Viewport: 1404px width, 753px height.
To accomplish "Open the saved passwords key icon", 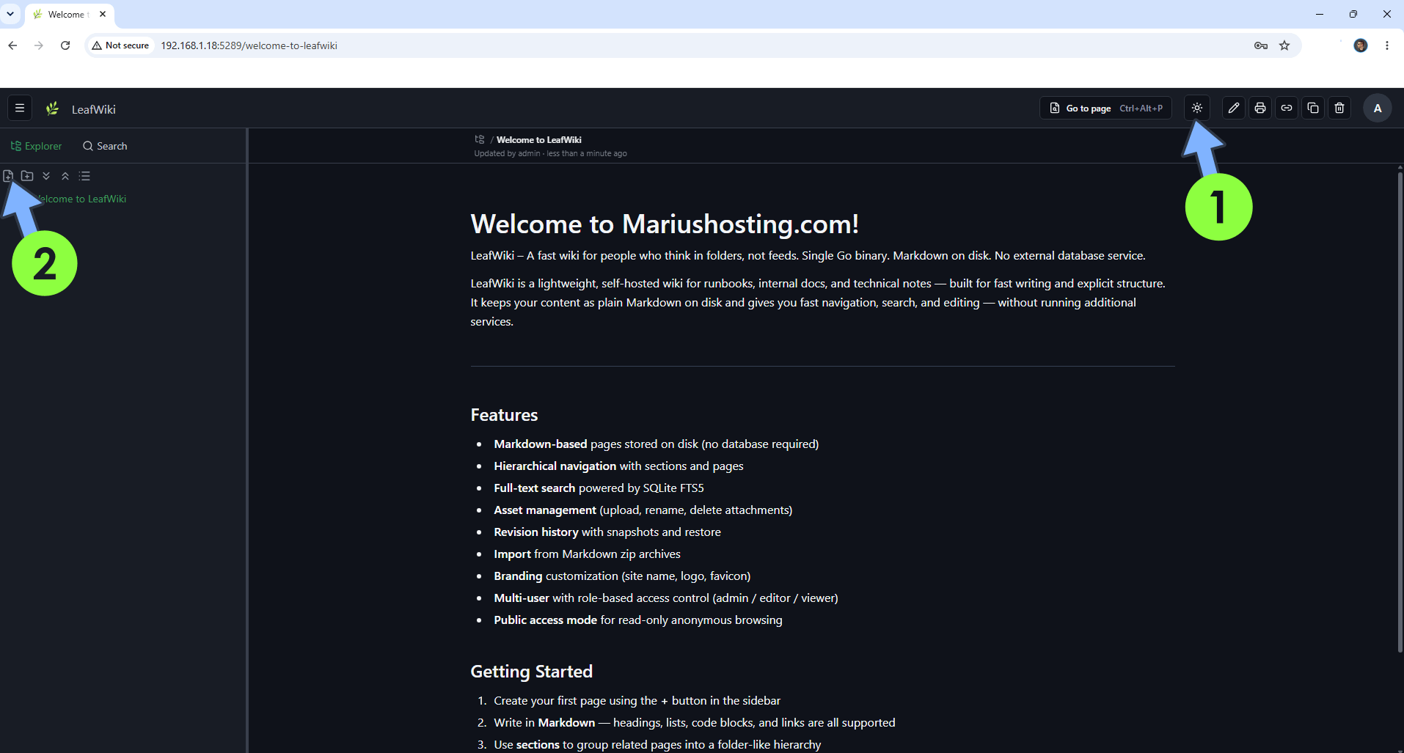I will [x=1261, y=45].
